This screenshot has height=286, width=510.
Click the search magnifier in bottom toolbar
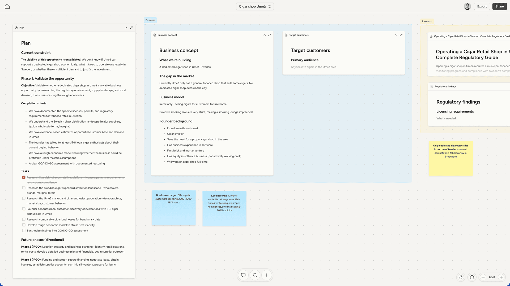tap(255, 275)
